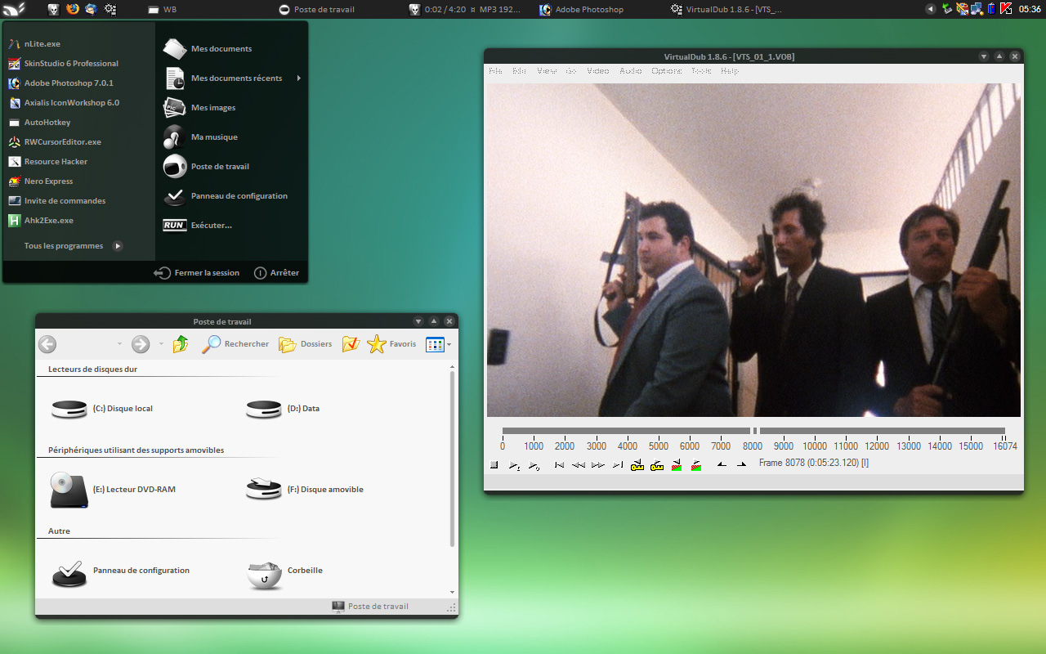Go to next scene change in VirtualDub
Viewport: 1046px width, 654px height.
(696, 465)
